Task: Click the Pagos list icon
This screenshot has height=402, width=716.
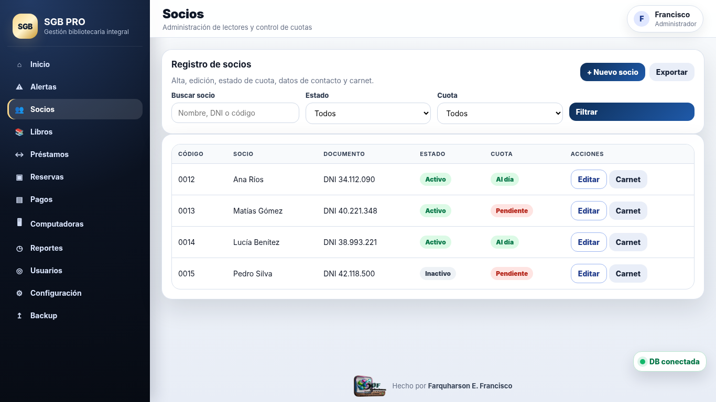Action: (19, 199)
